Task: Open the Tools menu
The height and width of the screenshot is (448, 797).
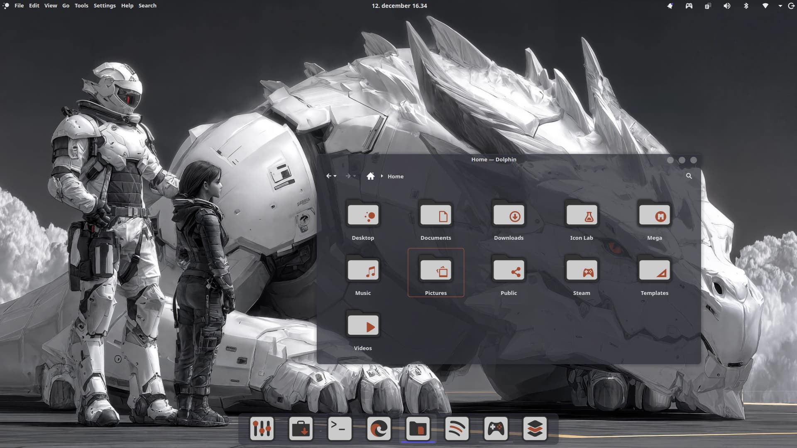Action: pos(81,6)
